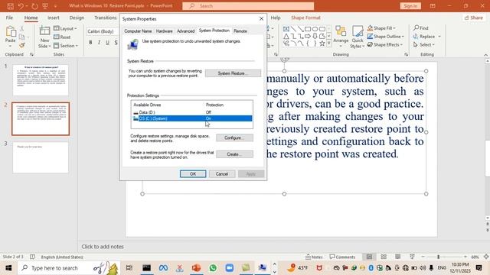Open PowerPoint from the taskbar
The image size is (490, 275).
[x=196, y=268]
